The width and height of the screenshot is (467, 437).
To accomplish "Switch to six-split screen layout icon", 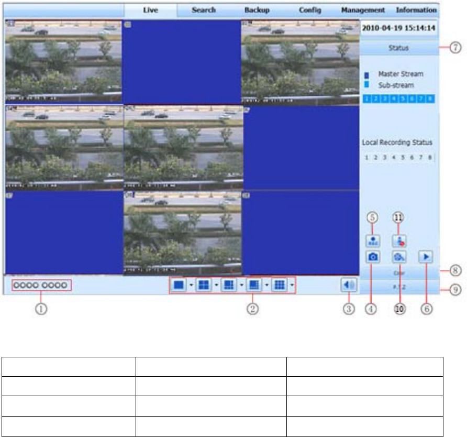I will [x=229, y=285].
